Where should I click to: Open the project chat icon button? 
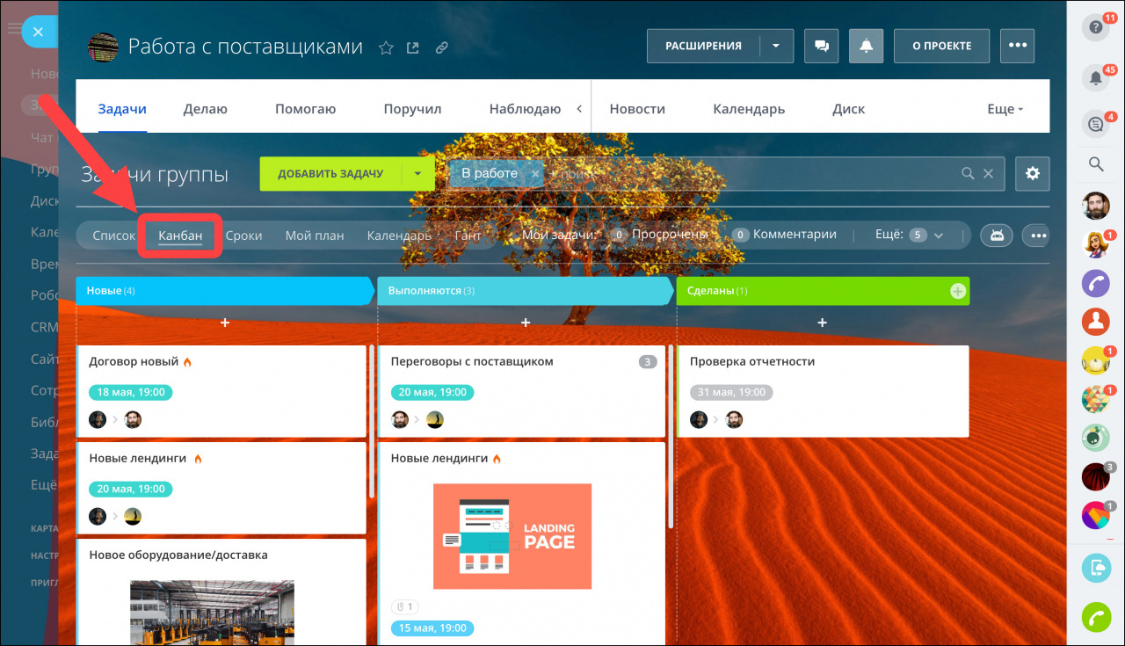pyautogui.click(x=822, y=46)
